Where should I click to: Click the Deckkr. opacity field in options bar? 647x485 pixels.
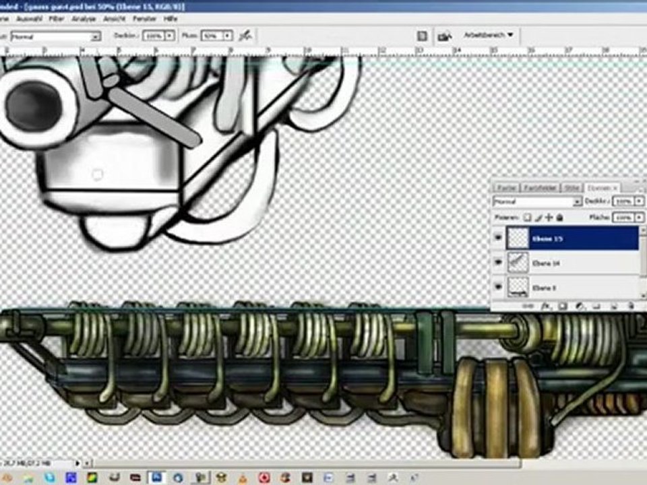pos(153,36)
